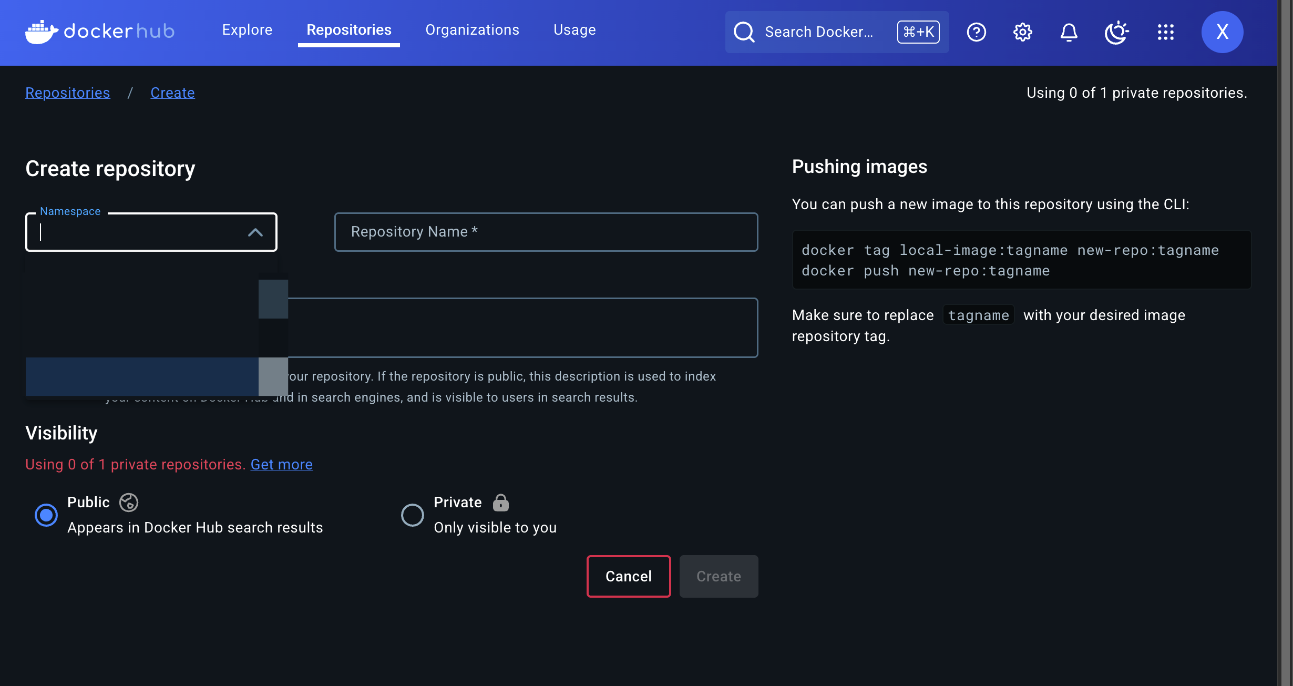
Task: Select the Public visibility radio button
Action: point(46,515)
